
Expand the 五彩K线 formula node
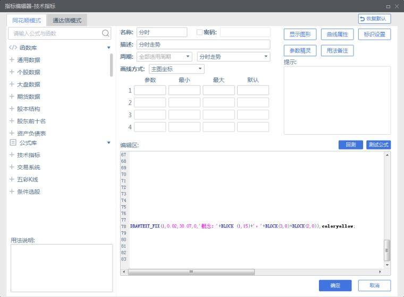point(12,179)
